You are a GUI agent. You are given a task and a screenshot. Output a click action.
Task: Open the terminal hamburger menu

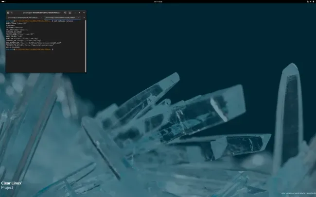70,13
